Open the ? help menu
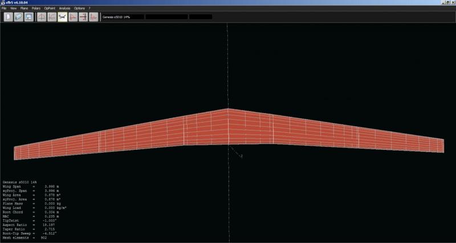 [89, 9]
